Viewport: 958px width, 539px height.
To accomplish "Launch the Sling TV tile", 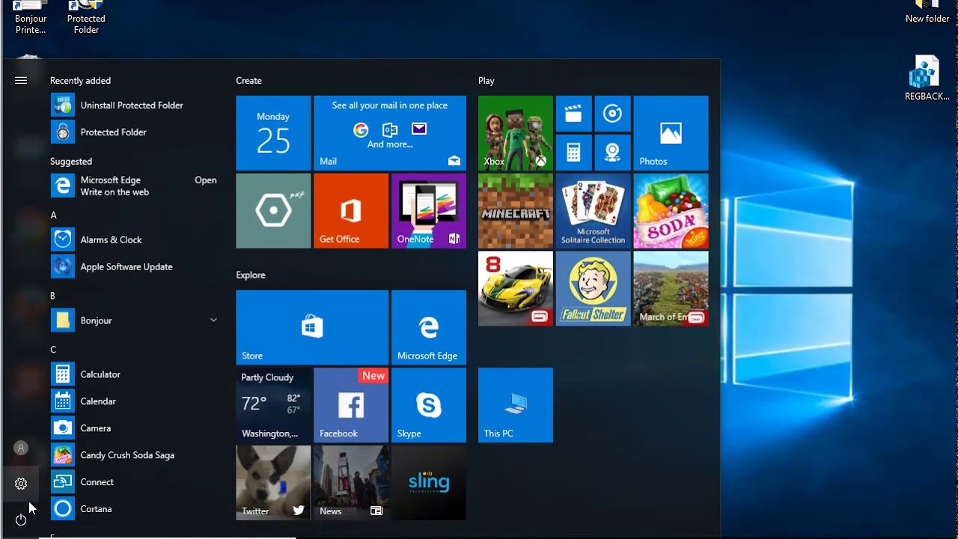I will pos(429,484).
